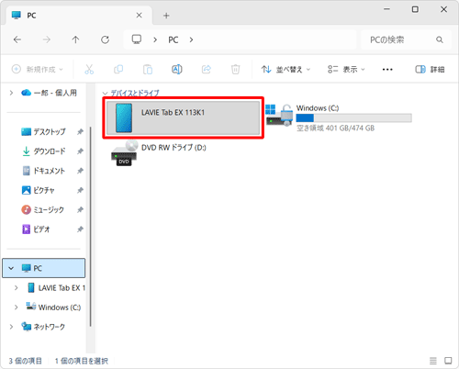Viewport: 459px width, 369px height.
Task: Click chevron after PC in breadcrumb
Action: 191,39
